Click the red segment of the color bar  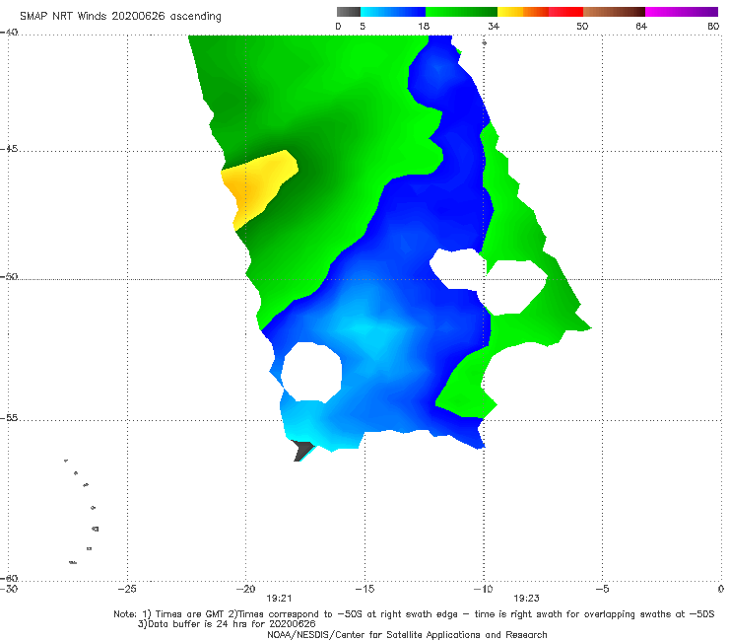[x=565, y=12]
